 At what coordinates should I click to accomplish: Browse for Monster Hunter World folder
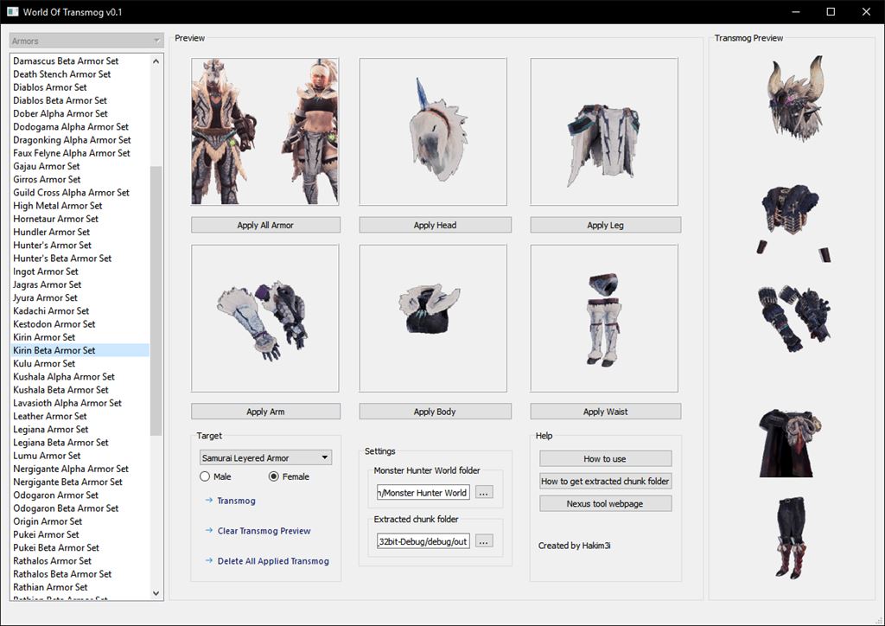[x=484, y=492]
